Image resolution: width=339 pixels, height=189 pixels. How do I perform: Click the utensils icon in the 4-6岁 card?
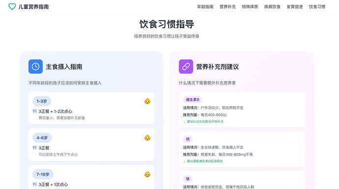[x=34, y=148]
